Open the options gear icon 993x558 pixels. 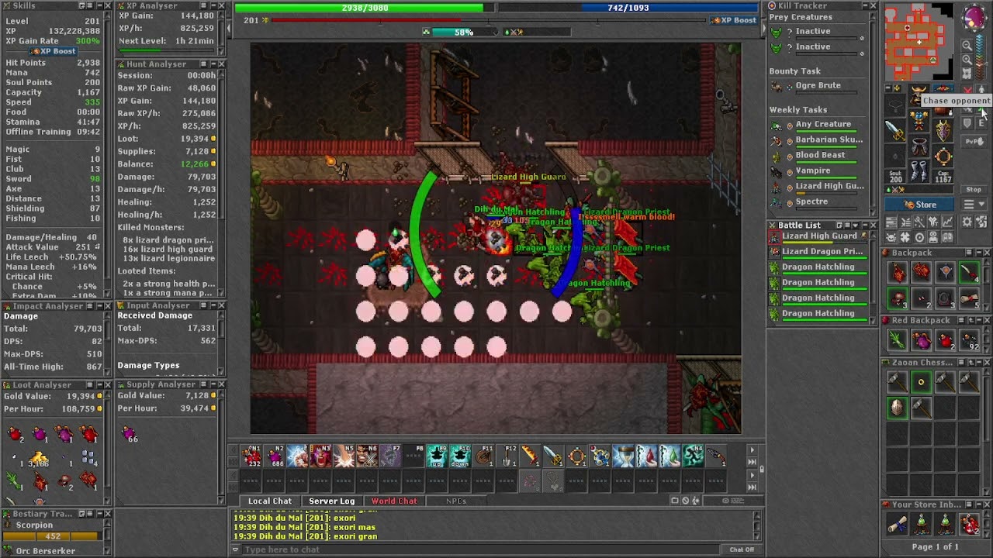(967, 222)
